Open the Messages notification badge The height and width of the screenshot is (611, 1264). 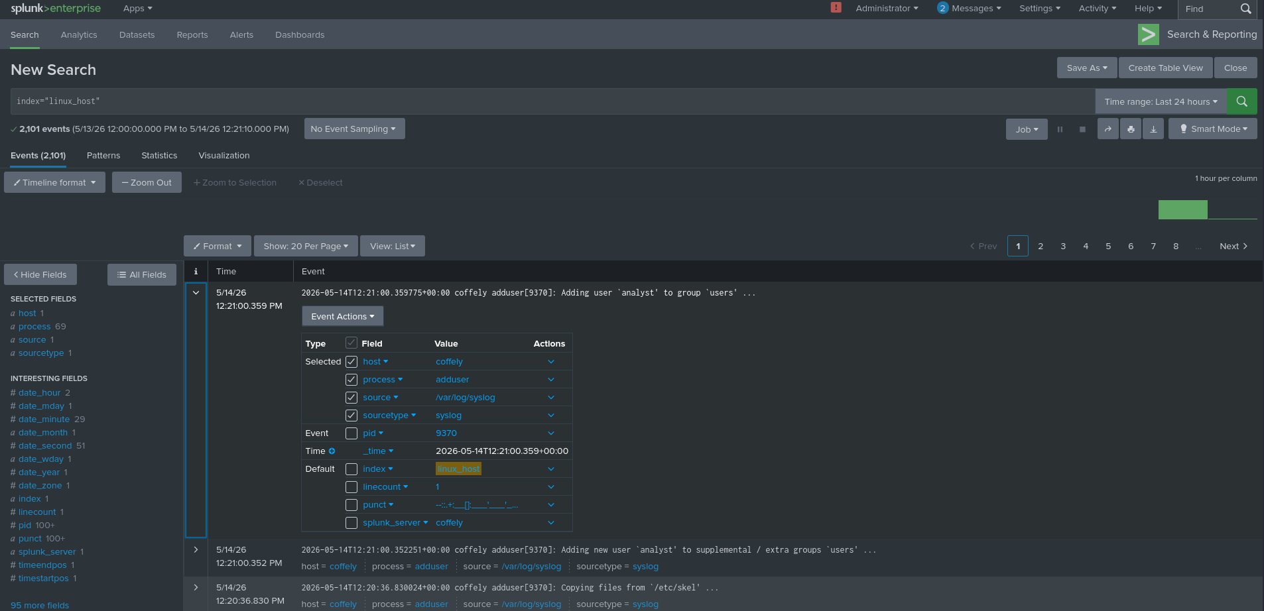tap(942, 8)
